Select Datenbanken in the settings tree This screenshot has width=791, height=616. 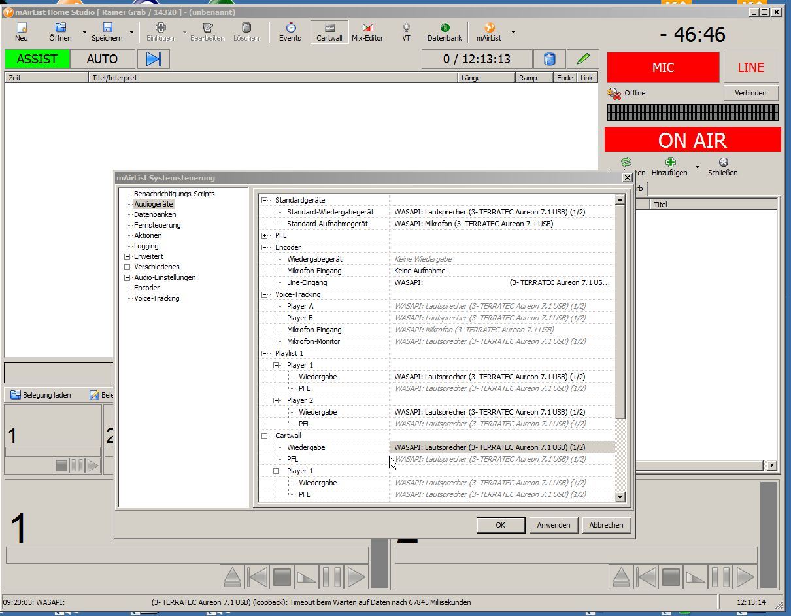click(x=155, y=214)
